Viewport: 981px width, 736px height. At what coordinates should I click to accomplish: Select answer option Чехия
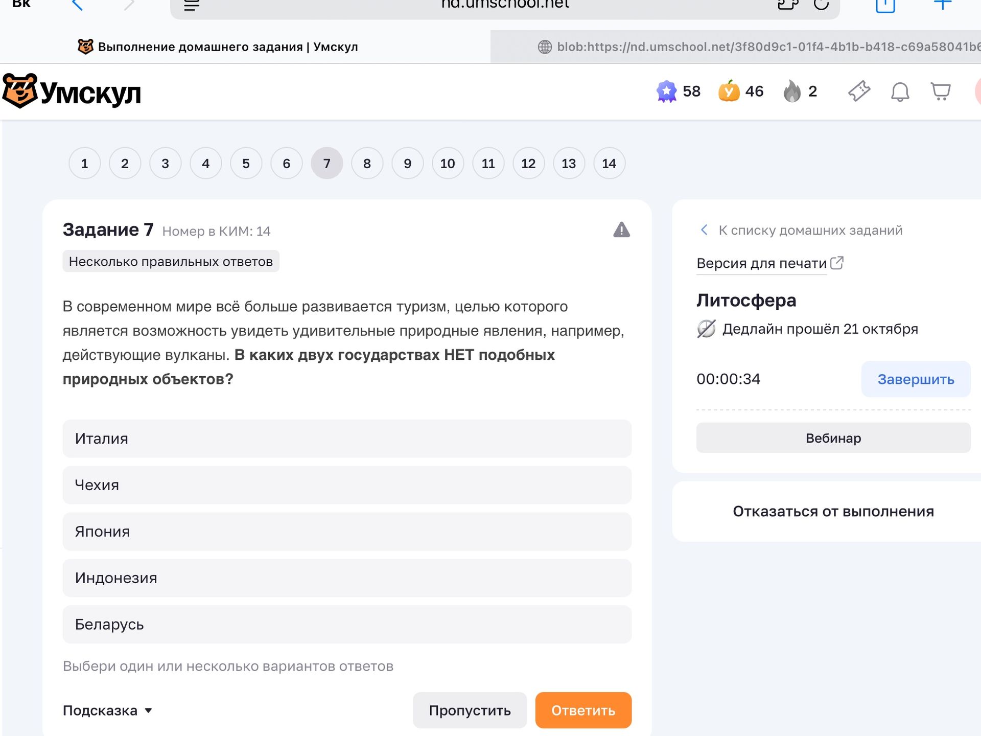click(347, 485)
